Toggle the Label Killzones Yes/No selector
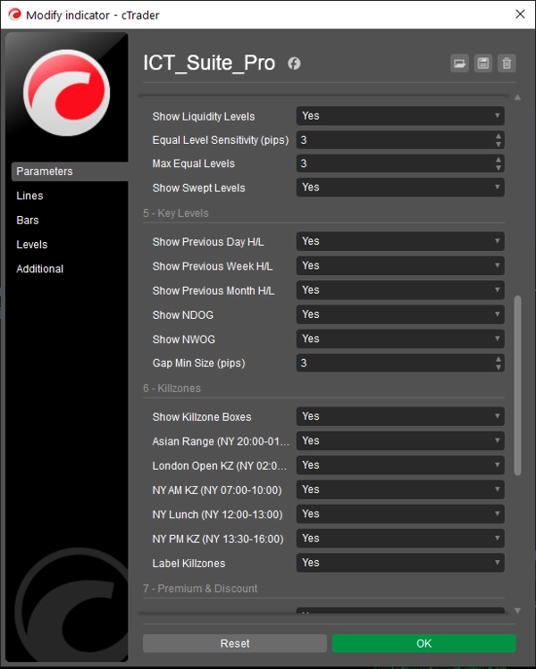Screen dimensions: 536x669 400,563
